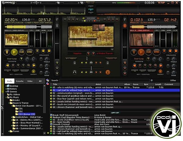The height and width of the screenshot is (141, 183).
Task: Click the pitch minus button beside Deck A
Action: tap(57, 68)
